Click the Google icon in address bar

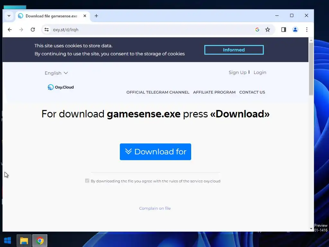pyautogui.click(x=257, y=30)
